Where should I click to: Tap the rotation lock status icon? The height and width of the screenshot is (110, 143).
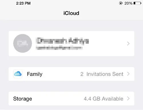click(121, 3)
